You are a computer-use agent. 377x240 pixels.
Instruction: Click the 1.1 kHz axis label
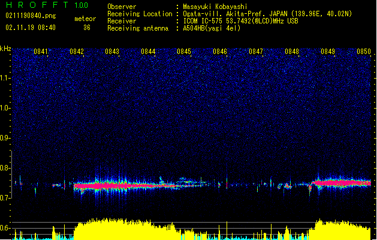[x=5, y=78]
